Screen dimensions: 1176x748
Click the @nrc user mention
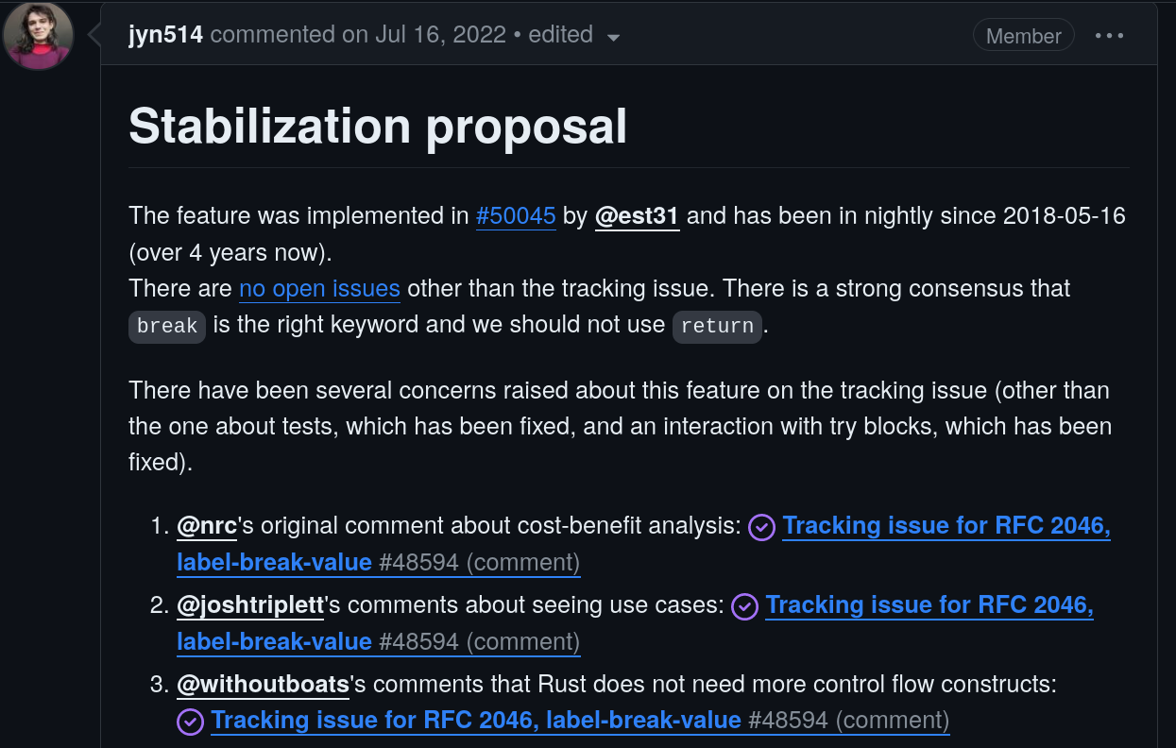tap(206, 525)
